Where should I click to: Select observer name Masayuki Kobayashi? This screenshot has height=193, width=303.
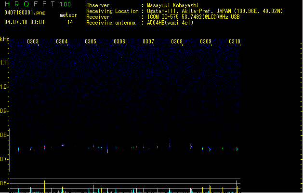[173, 5]
